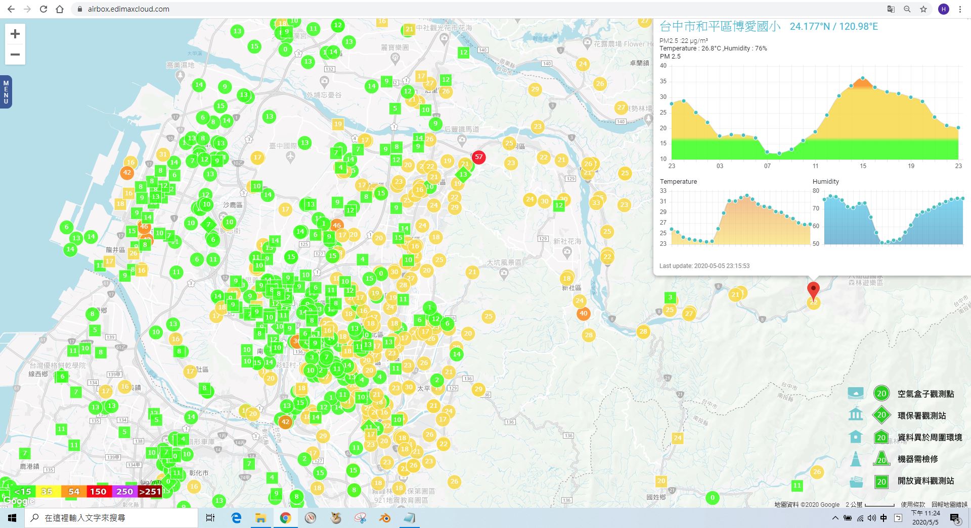Open Chrome profile H avatar
Screen dimensions: 971x528
click(944, 9)
